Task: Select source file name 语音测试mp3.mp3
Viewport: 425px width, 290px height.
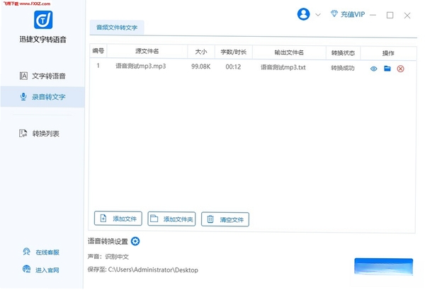Action: 141,66
